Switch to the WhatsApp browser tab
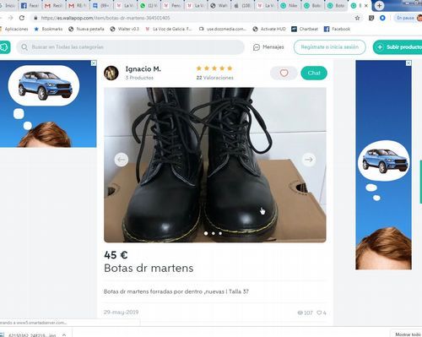This screenshot has height=337, width=422. click(149, 5)
